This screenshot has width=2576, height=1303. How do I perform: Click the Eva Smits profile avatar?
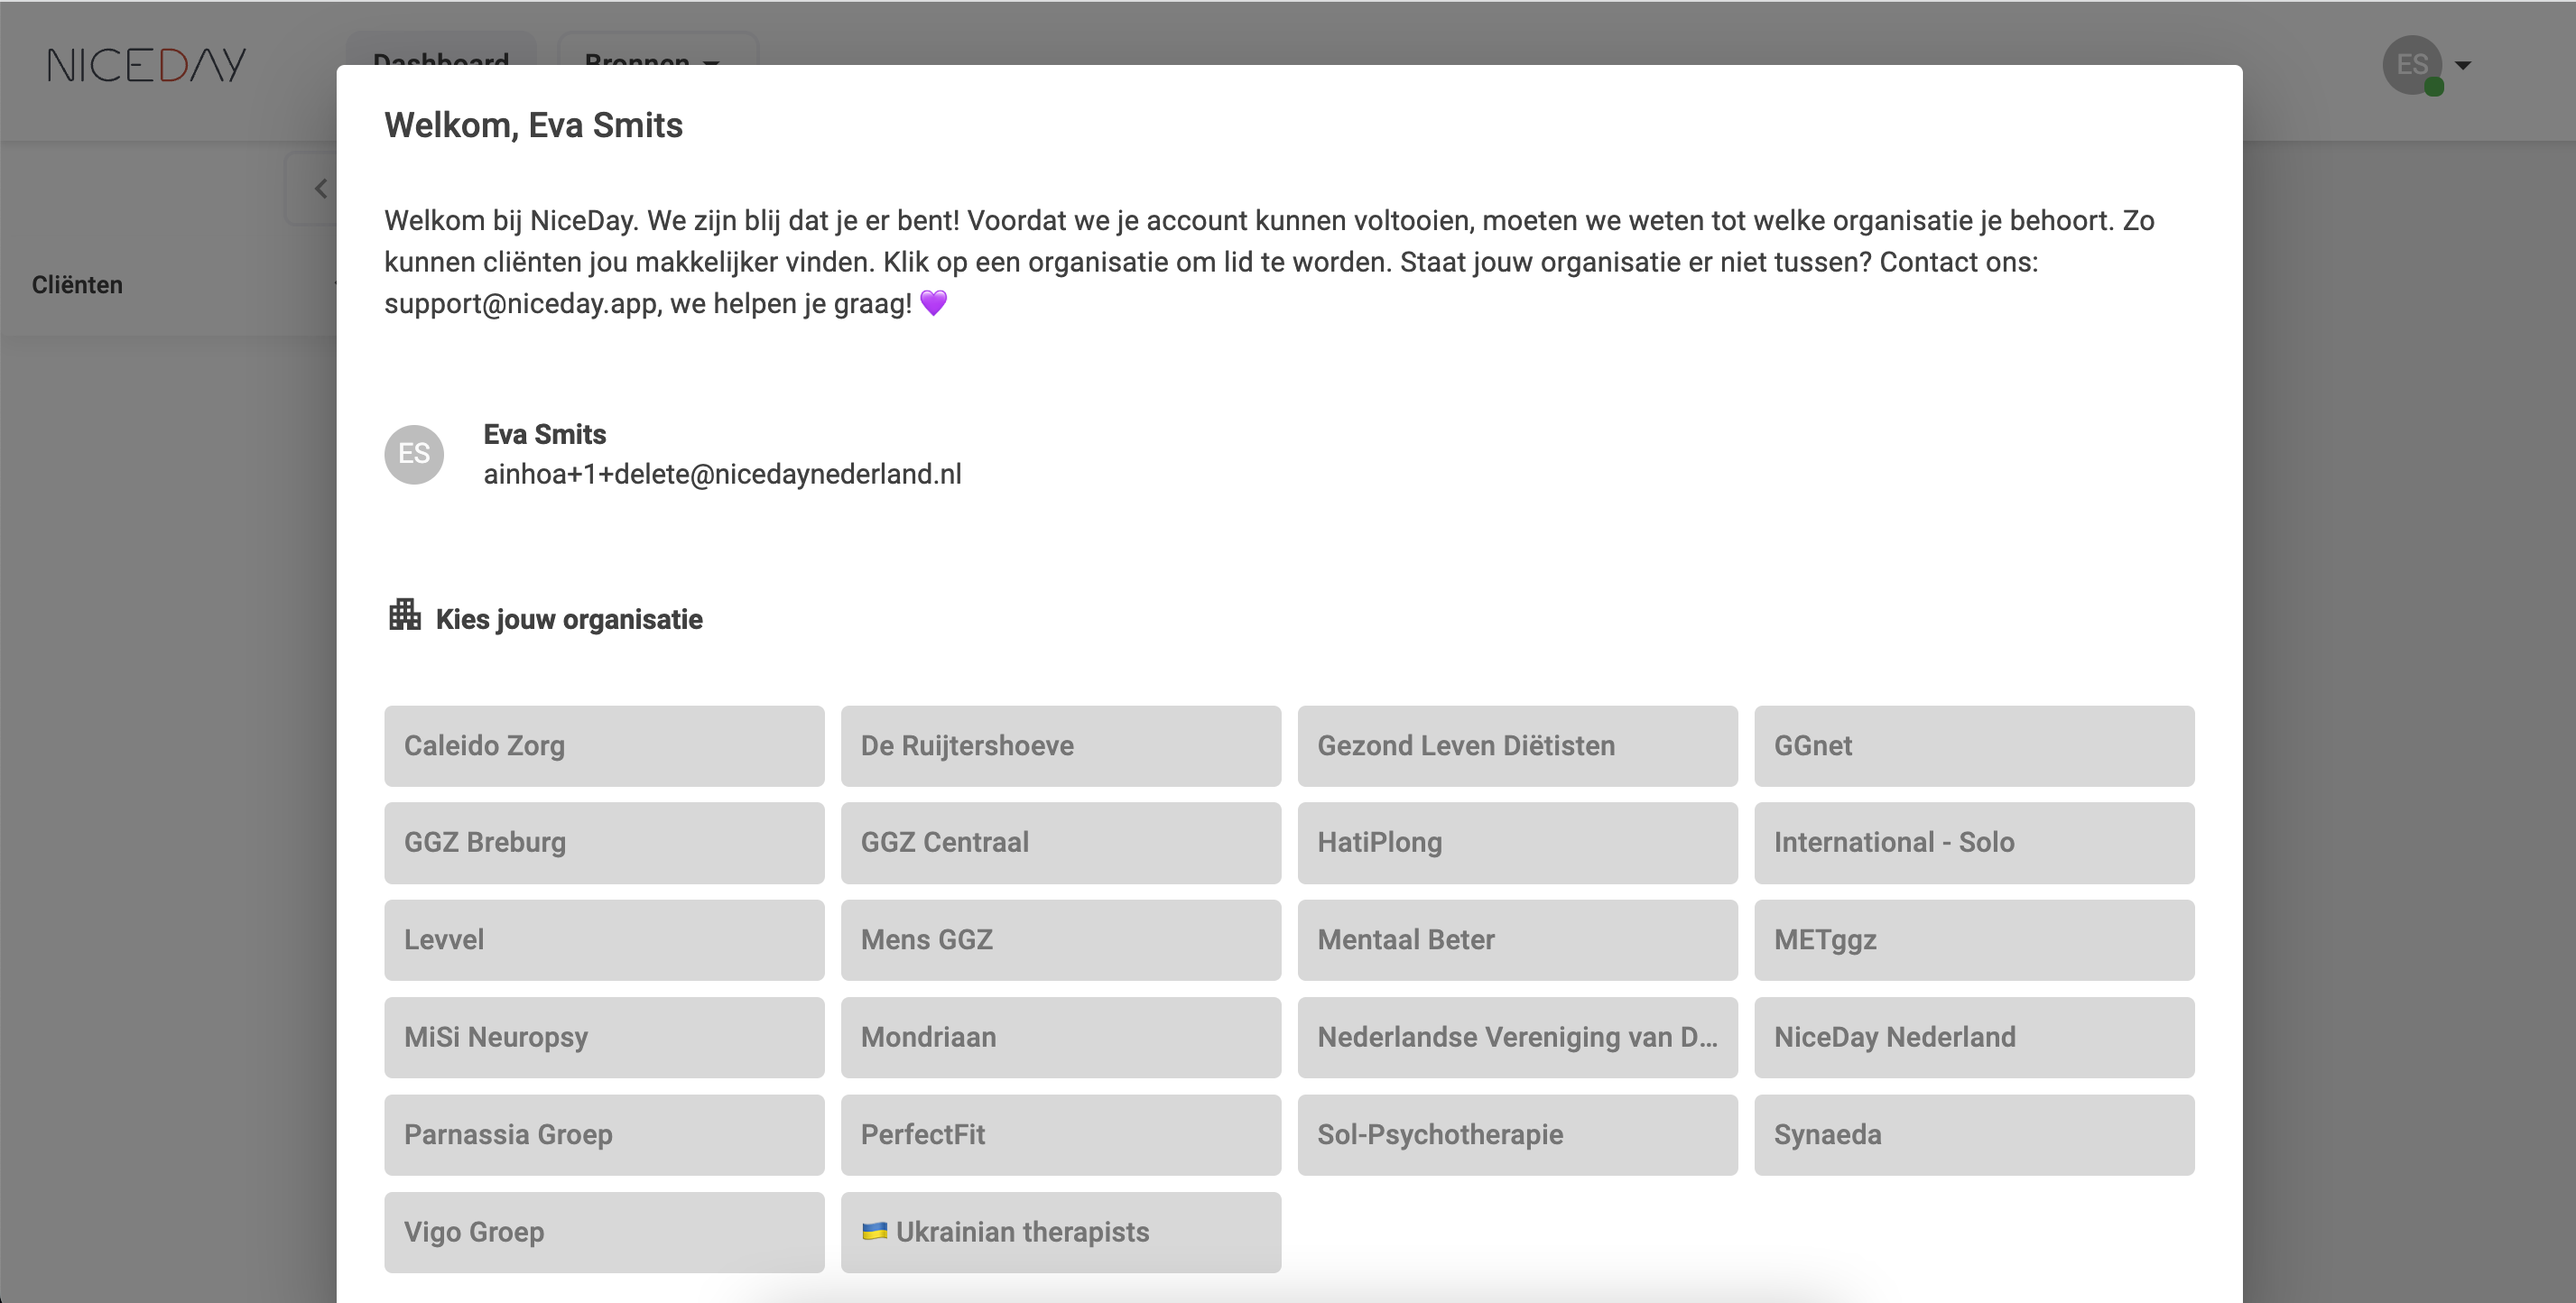click(x=414, y=454)
